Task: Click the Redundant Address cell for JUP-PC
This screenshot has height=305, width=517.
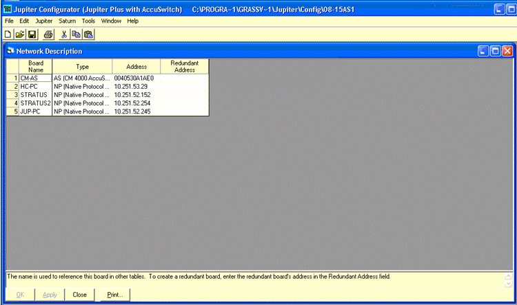Action: (x=185, y=112)
